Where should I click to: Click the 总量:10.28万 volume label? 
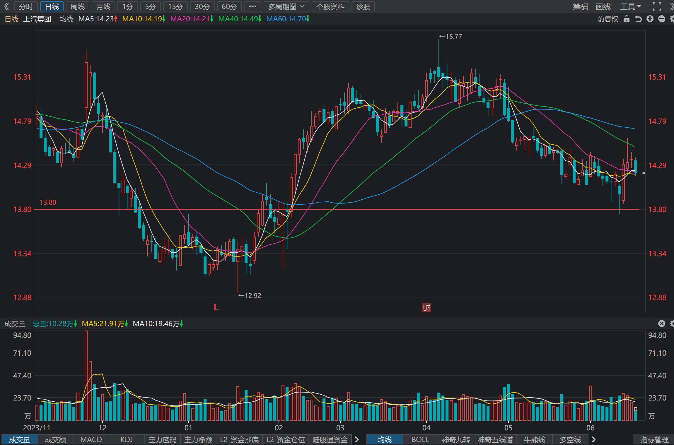click(x=55, y=324)
